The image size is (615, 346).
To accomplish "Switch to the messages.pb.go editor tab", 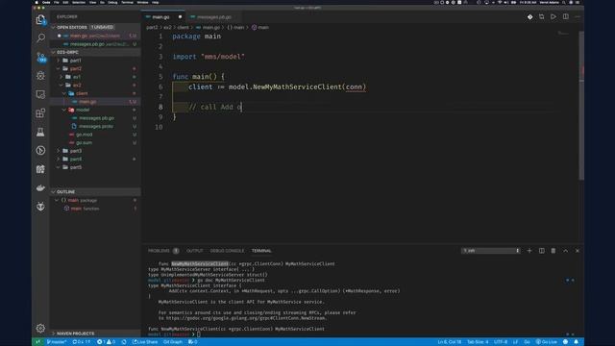I will [213, 17].
